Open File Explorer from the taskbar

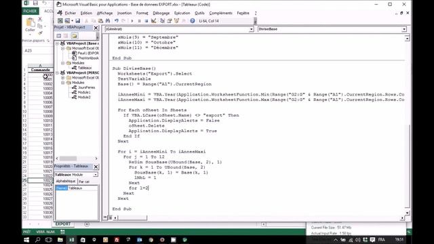(x=60, y=240)
